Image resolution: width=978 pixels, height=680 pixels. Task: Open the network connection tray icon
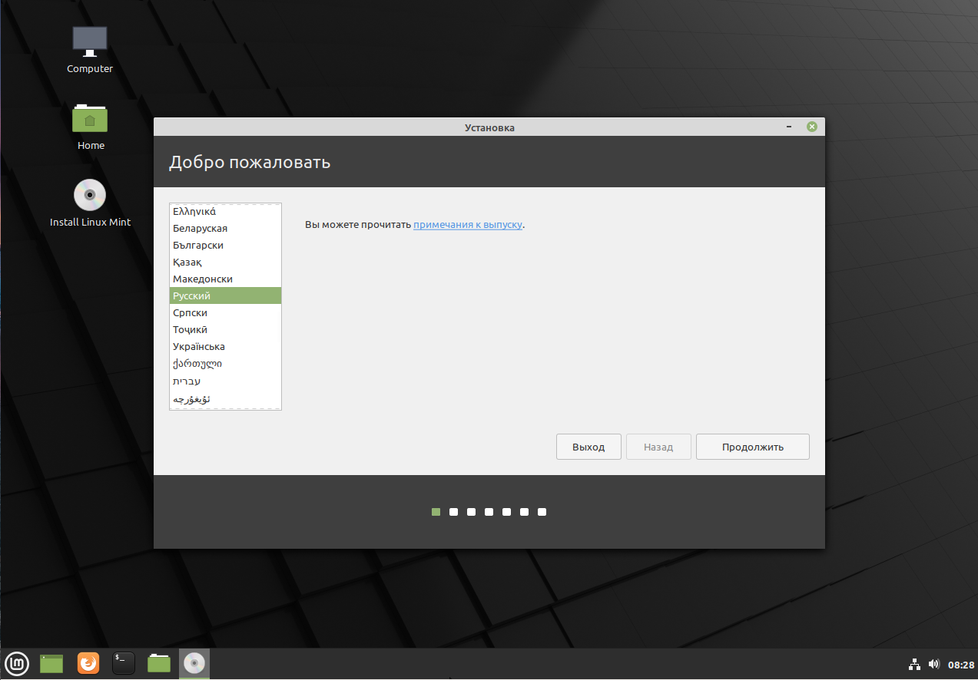pos(915,664)
